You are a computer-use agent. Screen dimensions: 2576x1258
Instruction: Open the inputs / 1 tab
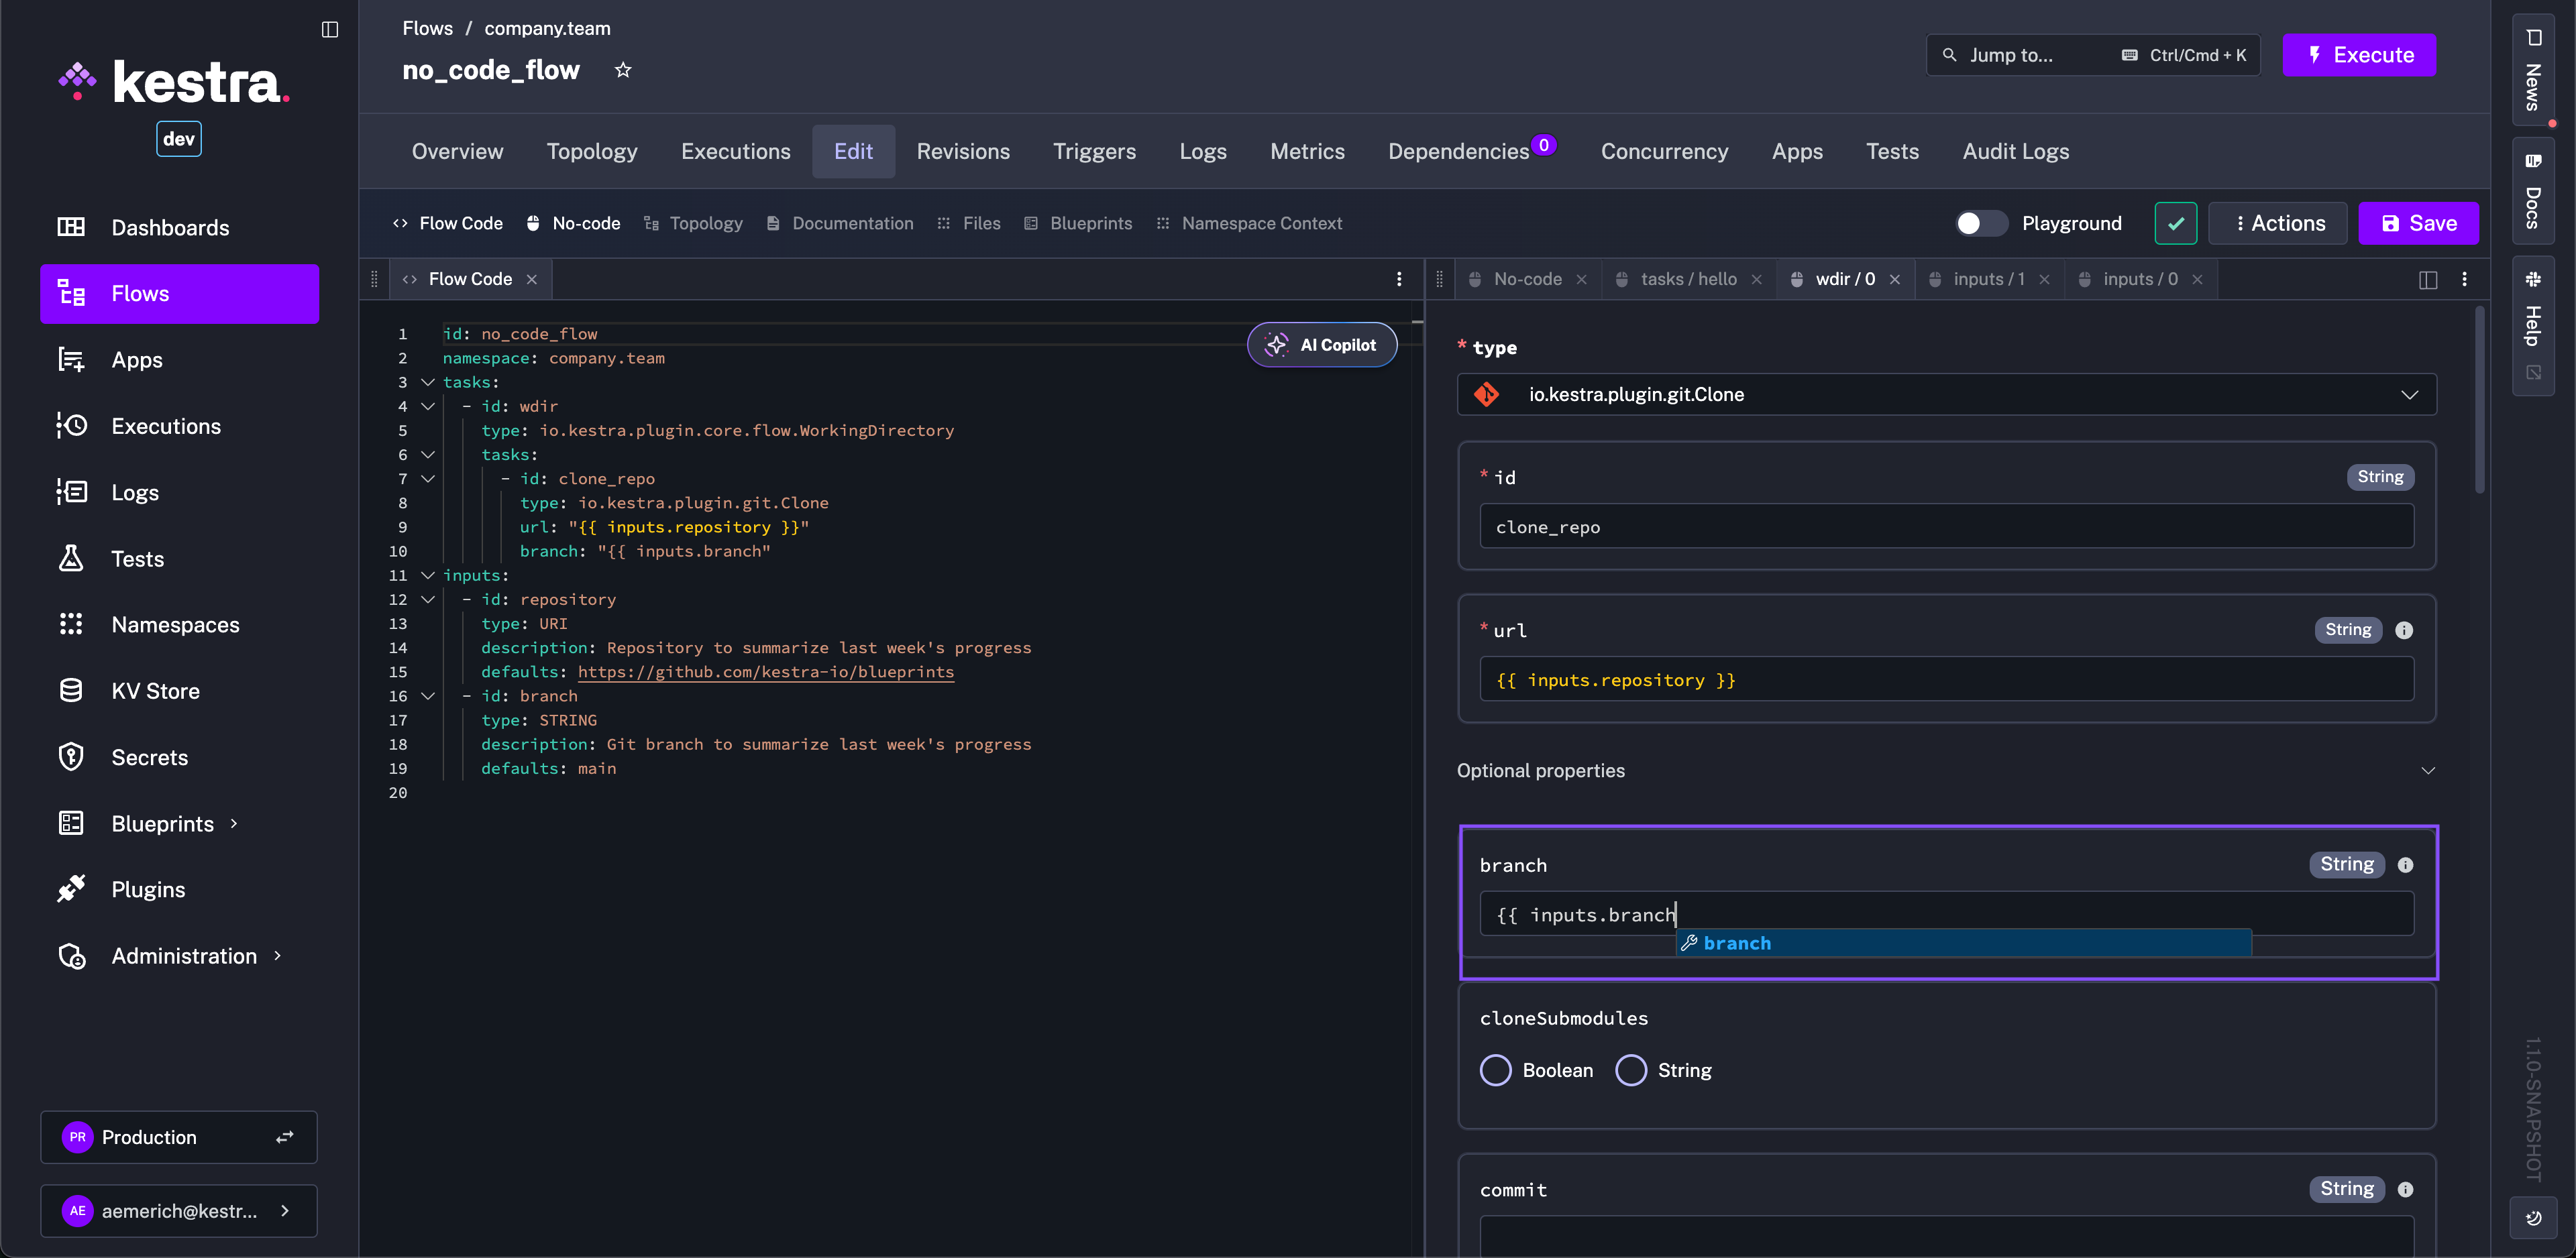click(1987, 279)
